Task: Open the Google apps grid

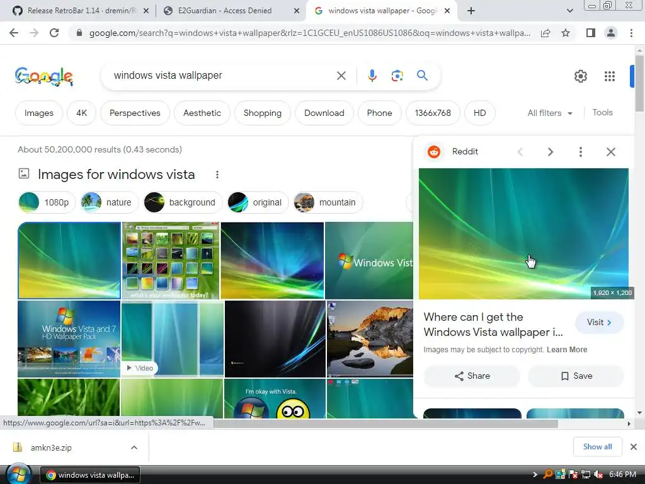Action: coord(610,76)
